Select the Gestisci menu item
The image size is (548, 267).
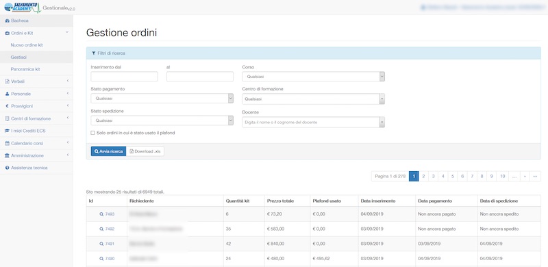click(36, 57)
